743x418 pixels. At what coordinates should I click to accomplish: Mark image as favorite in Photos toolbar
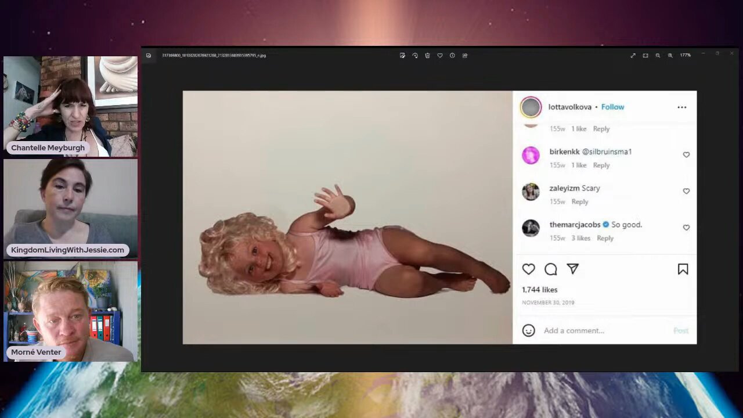(440, 55)
